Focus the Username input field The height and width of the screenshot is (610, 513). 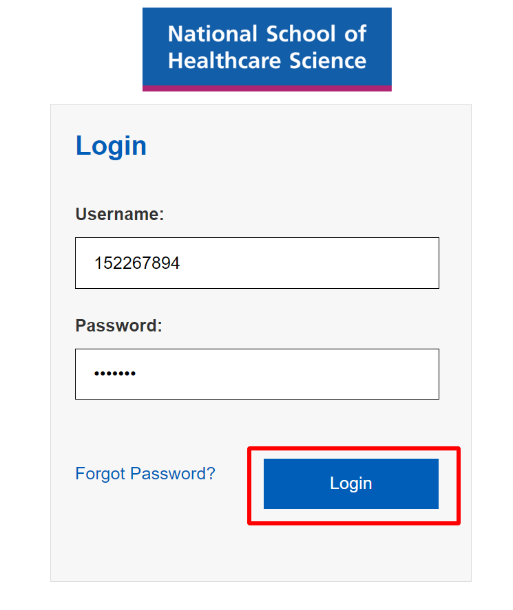257,263
